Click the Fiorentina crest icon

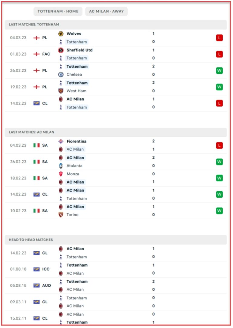61,142
